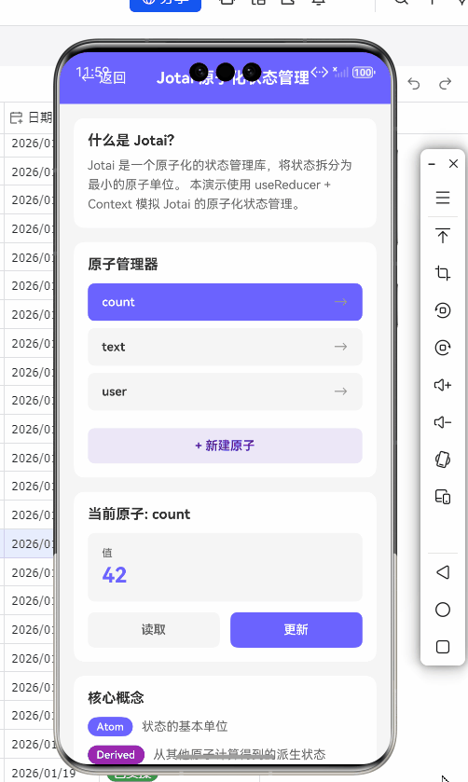Rotate the phone screen via rotate icon
This screenshot has height=782, width=468.
pyautogui.click(x=443, y=460)
